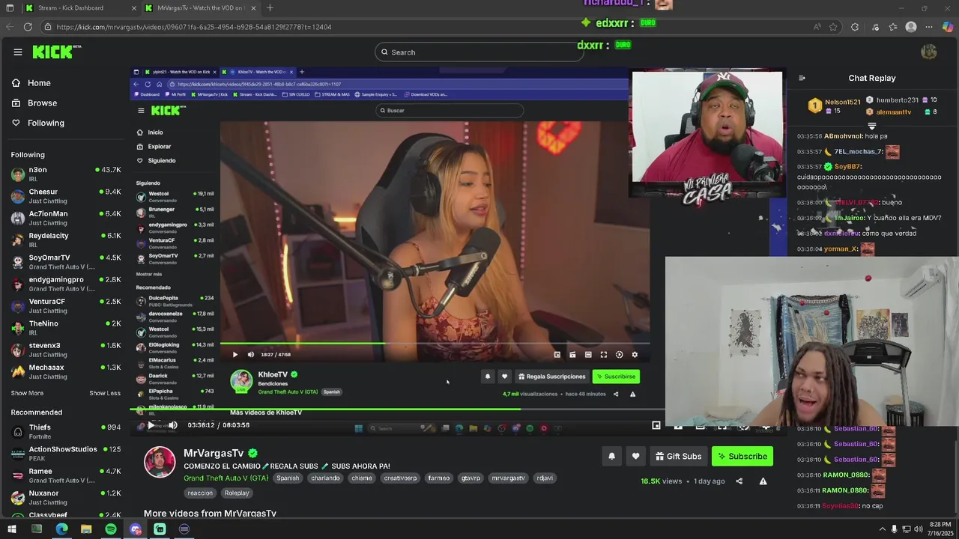Open TheNino channel in sidebar
959x539 pixels.
[66, 328]
